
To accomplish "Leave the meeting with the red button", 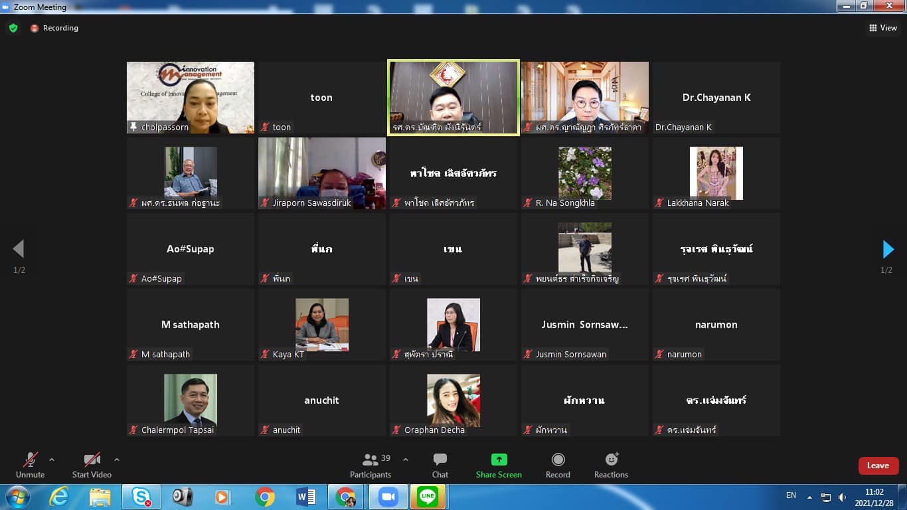I will [x=878, y=466].
